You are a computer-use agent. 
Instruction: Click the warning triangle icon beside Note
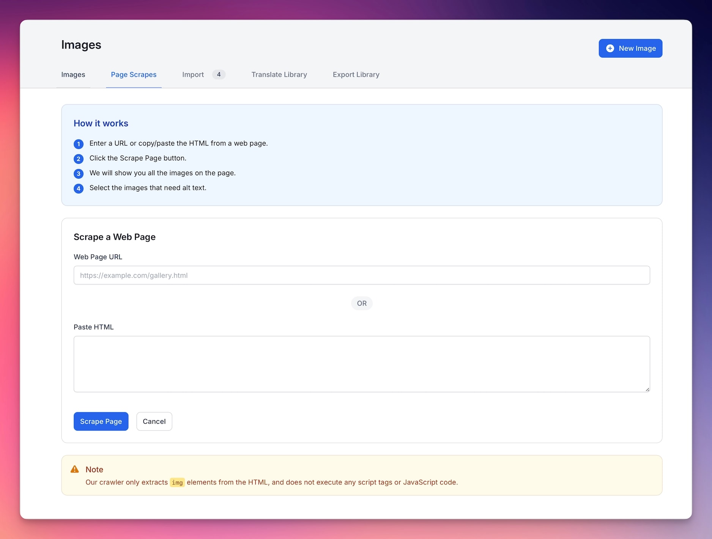click(75, 469)
